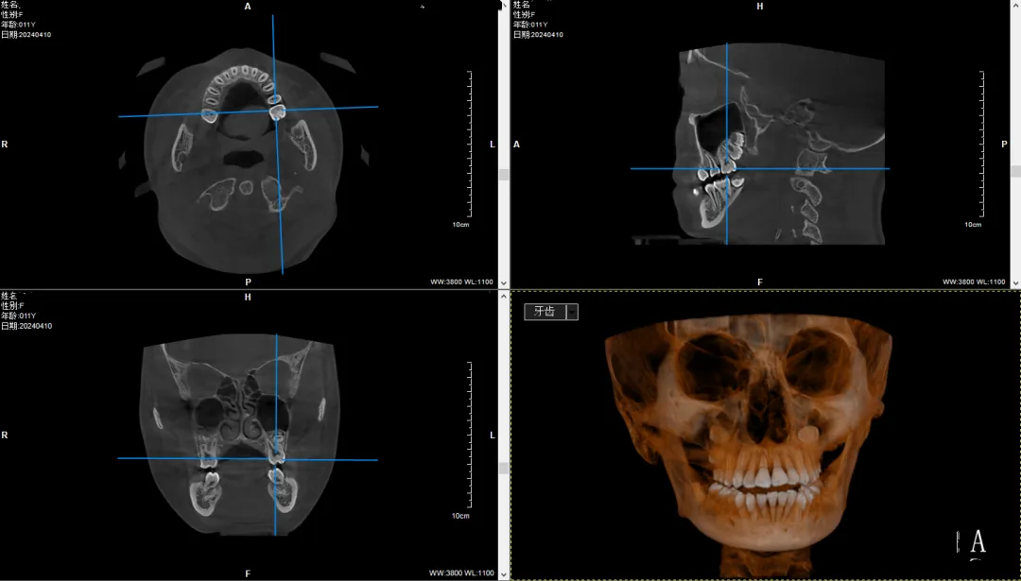
Task: Click the sagittal view scrollbar down arrow
Action: click(1015, 282)
